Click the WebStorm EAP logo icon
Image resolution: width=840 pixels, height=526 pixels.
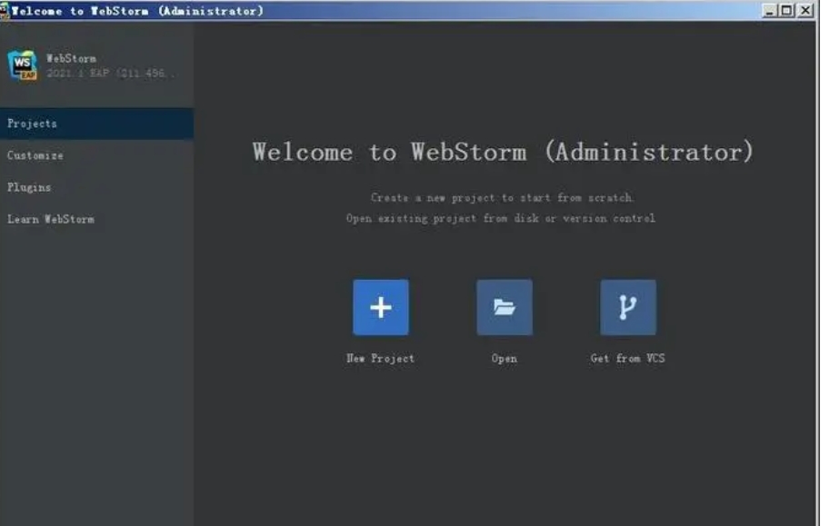tap(23, 65)
